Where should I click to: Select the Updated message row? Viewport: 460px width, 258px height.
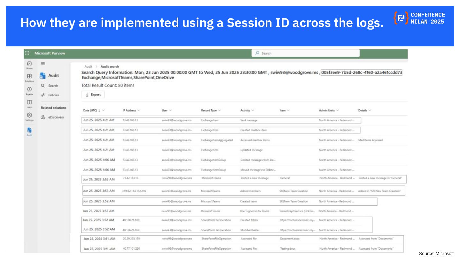pos(244,150)
